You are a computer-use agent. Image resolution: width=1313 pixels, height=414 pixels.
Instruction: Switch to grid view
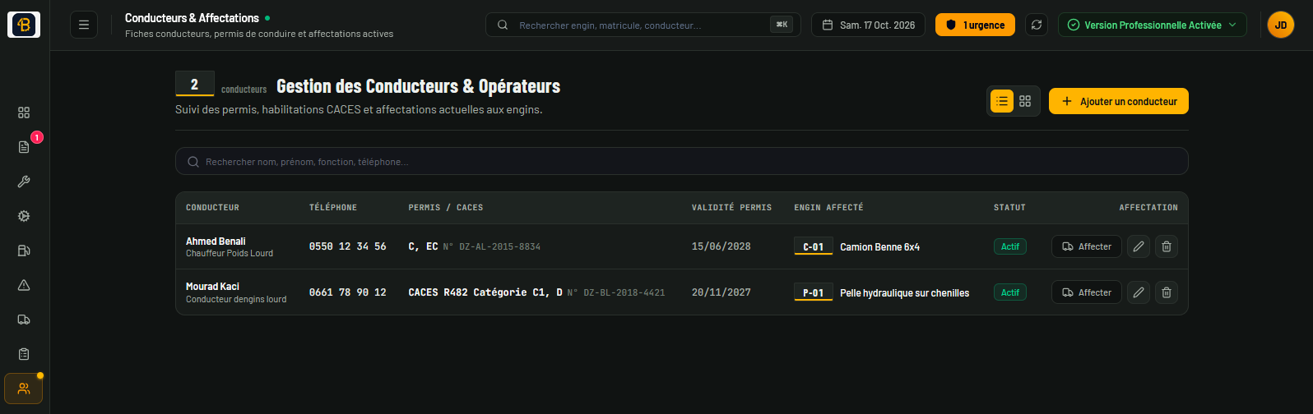tap(1025, 101)
